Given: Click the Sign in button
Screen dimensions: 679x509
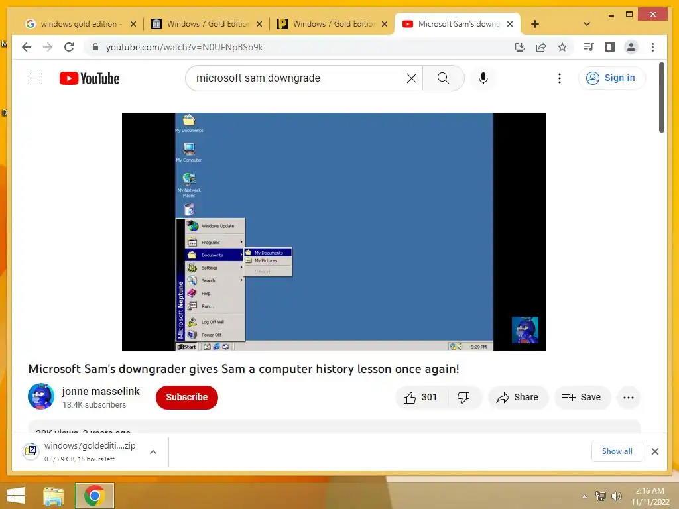Looking at the screenshot, I should 611,78.
